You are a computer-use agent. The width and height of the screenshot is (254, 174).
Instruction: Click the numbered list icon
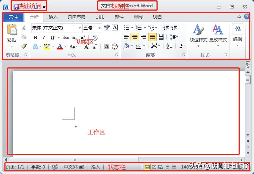[x=139, y=28]
